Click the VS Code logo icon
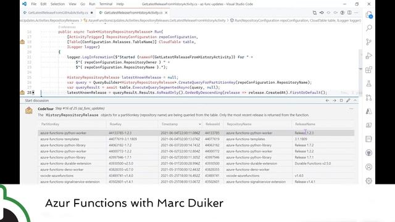 (24, 4)
